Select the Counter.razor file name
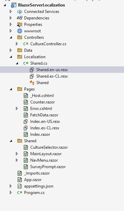The height and width of the screenshot is (211, 124). (x=42, y=102)
